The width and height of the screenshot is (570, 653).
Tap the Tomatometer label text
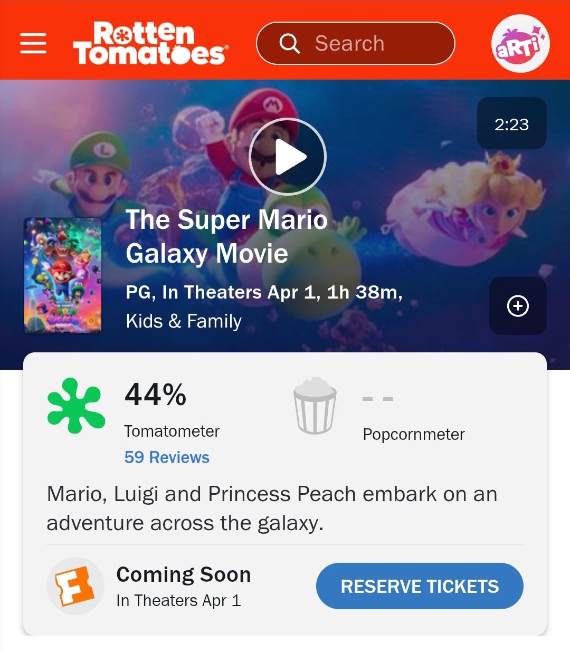click(x=172, y=431)
